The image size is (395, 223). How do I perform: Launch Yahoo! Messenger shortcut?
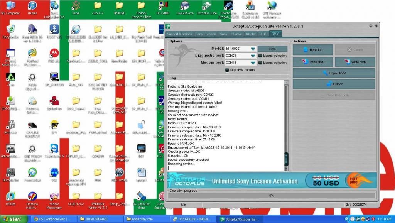(x=54, y=201)
